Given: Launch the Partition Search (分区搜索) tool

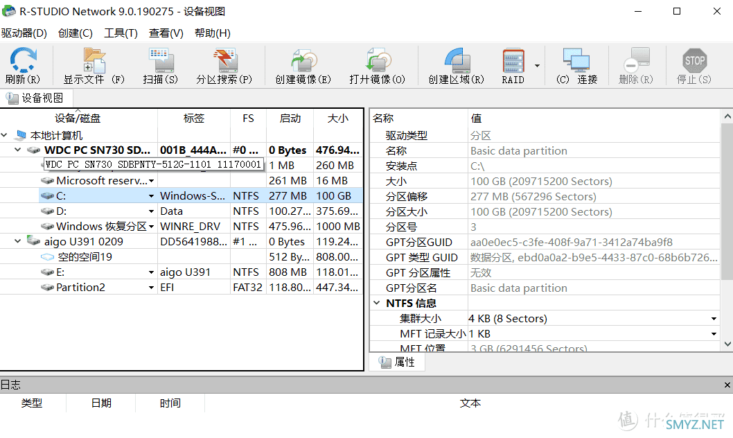Looking at the screenshot, I should (x=225, y=61).
